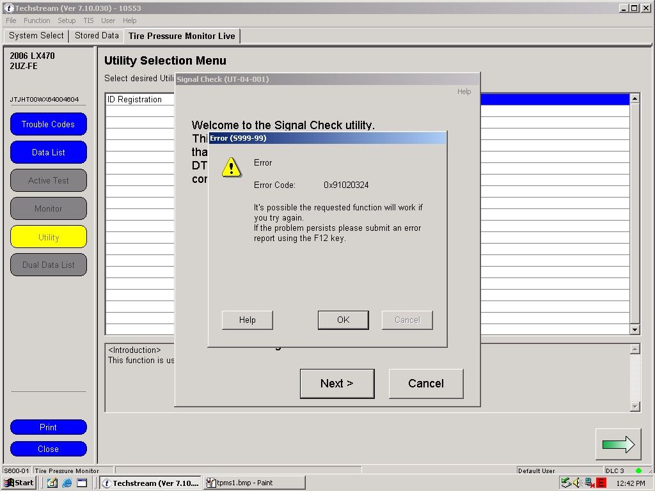Viewport: 655px width, 491px height.
Task: Select the yellow Utility sidebar button
Action: tap(49, 237)
